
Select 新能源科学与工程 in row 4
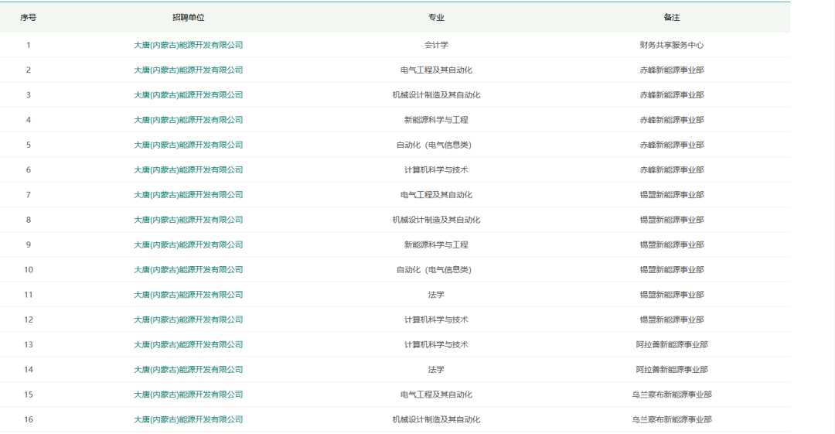click(x=436, y=121)
